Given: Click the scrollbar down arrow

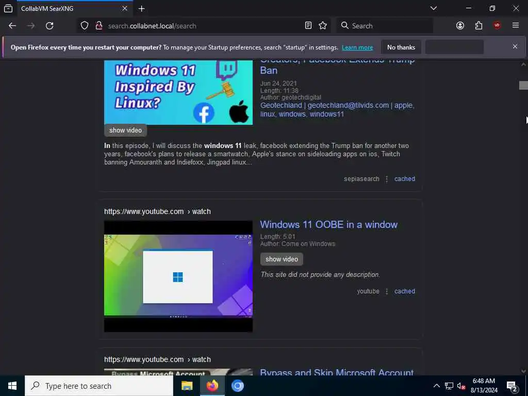Looking at the screenshot, I should click(523, 371).
